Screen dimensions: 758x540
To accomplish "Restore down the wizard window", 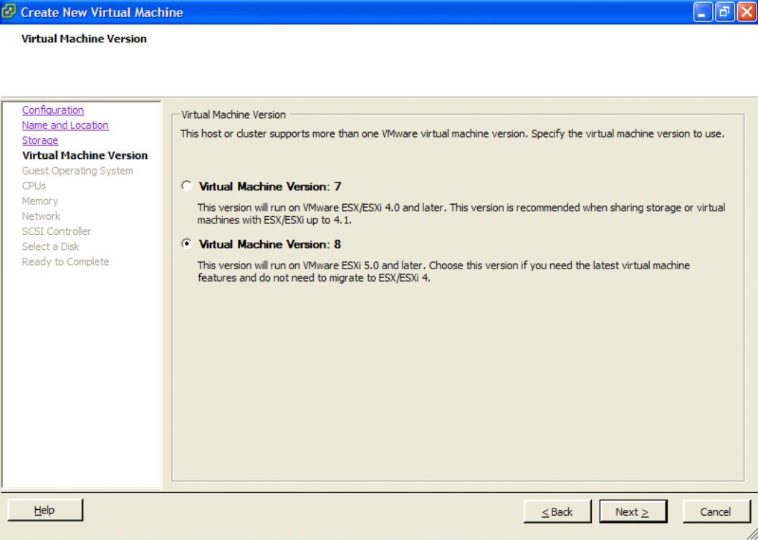I will pos(724,12).
